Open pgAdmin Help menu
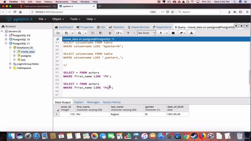 click(91, 19)
